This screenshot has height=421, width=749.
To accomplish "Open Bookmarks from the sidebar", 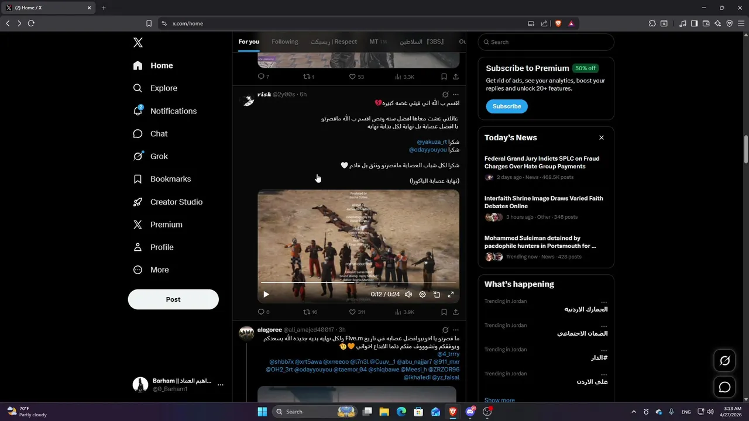I will coord(162,179).
